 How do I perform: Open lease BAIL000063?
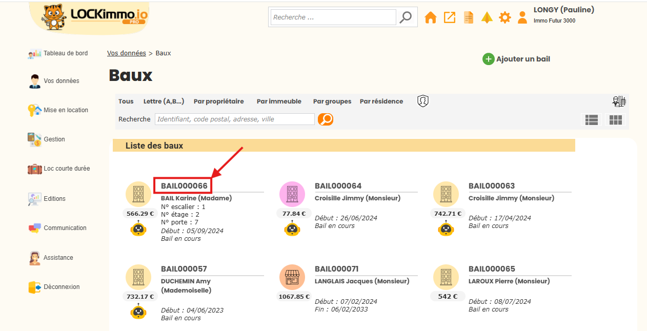(492, 186)
